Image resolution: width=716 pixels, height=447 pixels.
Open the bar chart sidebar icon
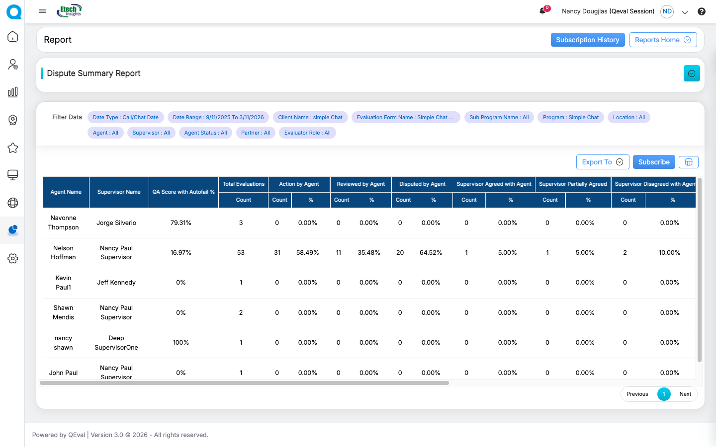13,92
